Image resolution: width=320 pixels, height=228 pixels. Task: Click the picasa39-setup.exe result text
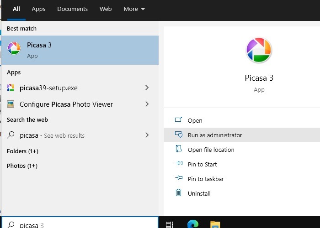pos(48,88)
